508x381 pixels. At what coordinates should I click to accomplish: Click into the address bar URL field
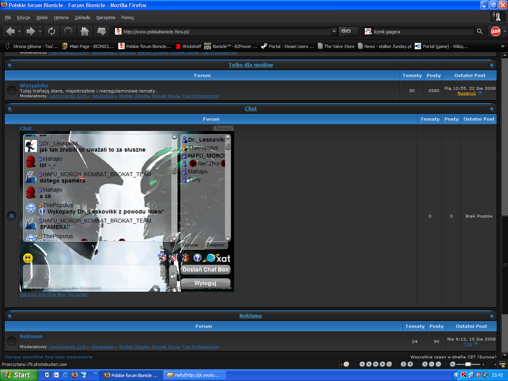pos(226,31)
